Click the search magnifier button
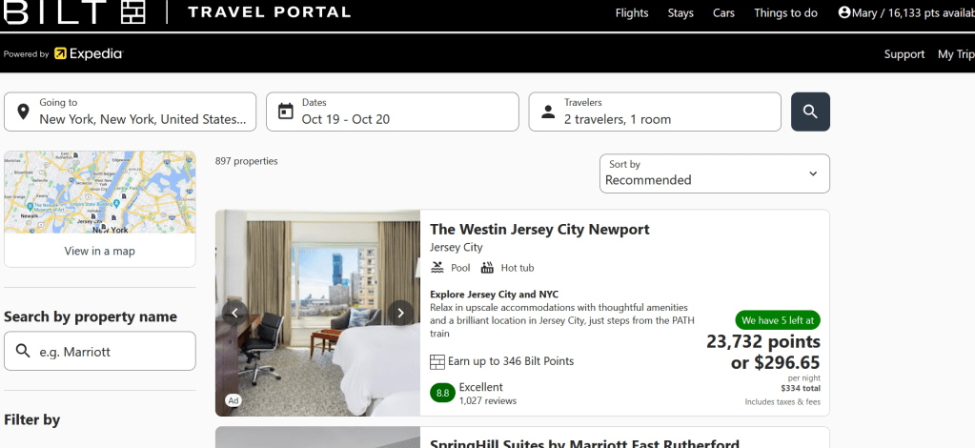 (x=810, y=112)
